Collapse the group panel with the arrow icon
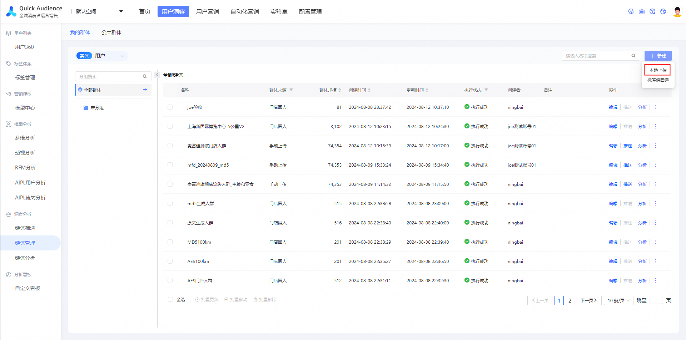The width and height of the screenshot is (686, 340). [157, 75]
